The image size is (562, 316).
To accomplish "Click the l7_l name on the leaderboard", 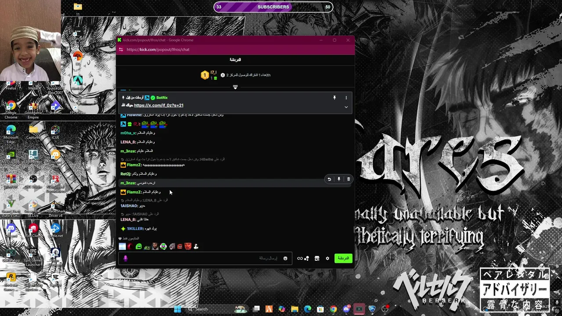I will (213, 72).
